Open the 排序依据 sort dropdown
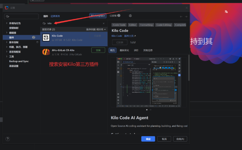Viewport: 242px width, 150px height. pyautogui.click(x=96, y=29)
